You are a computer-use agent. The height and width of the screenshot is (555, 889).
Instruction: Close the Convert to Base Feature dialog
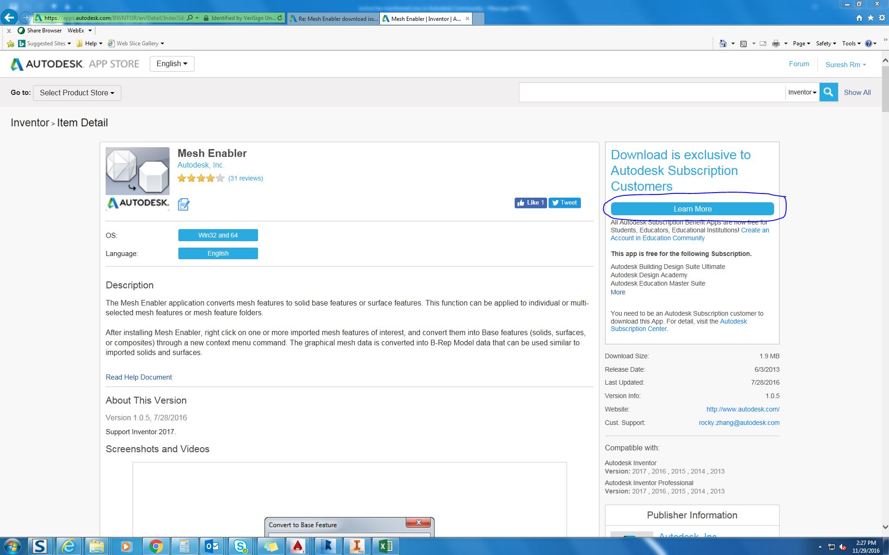click(418, 522)
